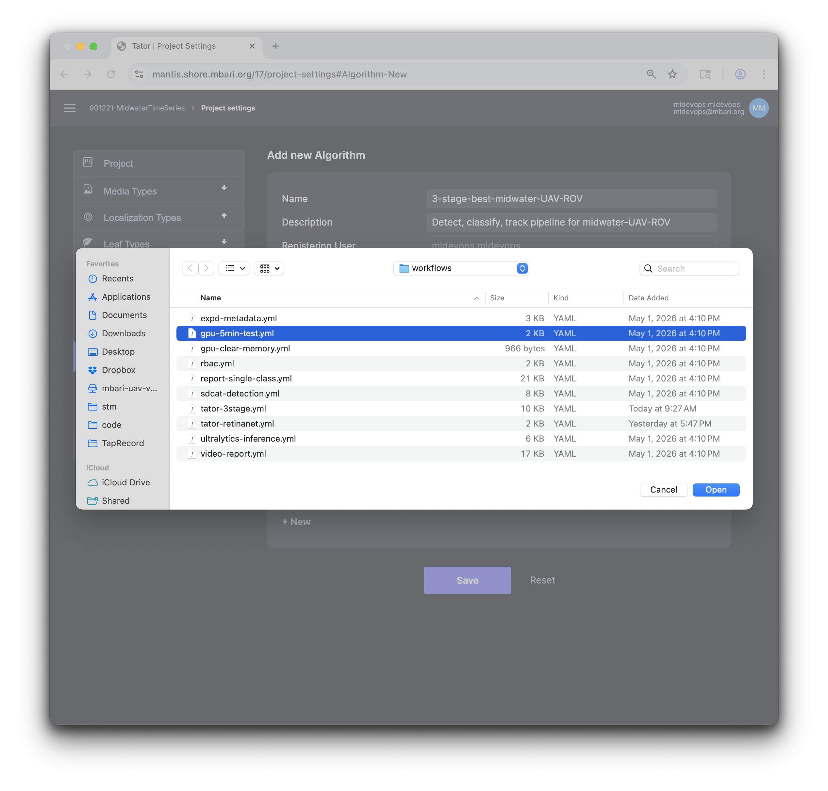Click the Open button

pyautogui.click(x=716, y=490)
